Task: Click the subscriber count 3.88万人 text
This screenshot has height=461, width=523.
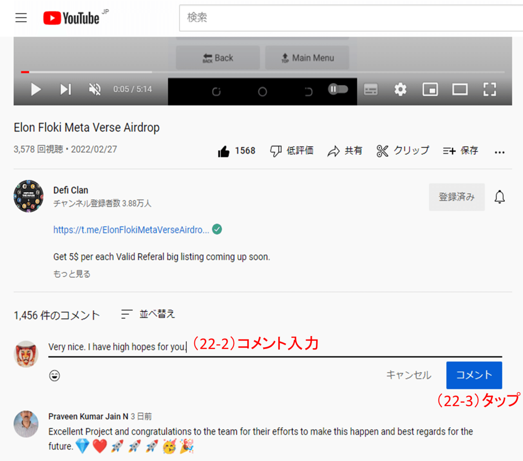Action: tap(102, 203)
